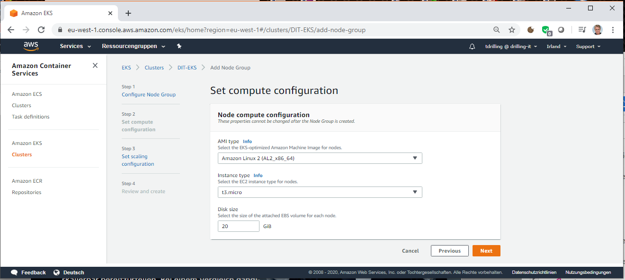This screenshot has width=625, height=280.
Task: Click the Cancel button
Action: (411, 251)
